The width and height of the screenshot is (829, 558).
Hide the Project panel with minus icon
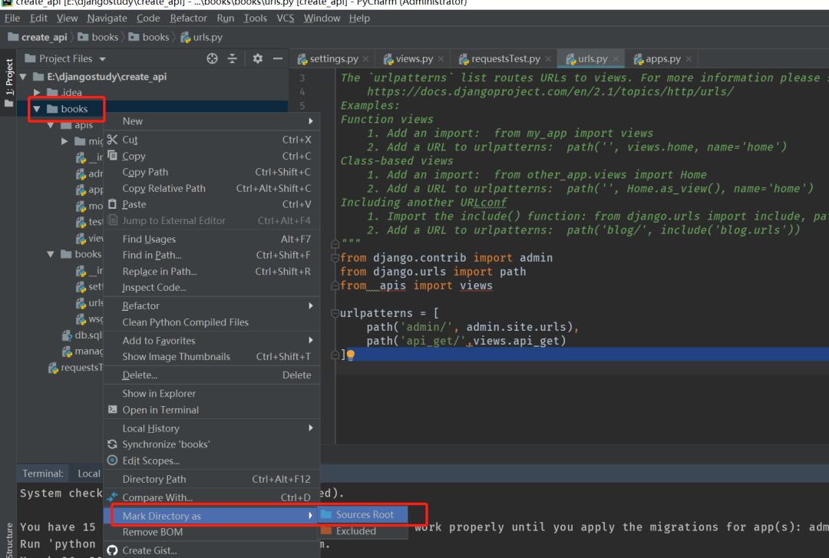coord(278,58)
